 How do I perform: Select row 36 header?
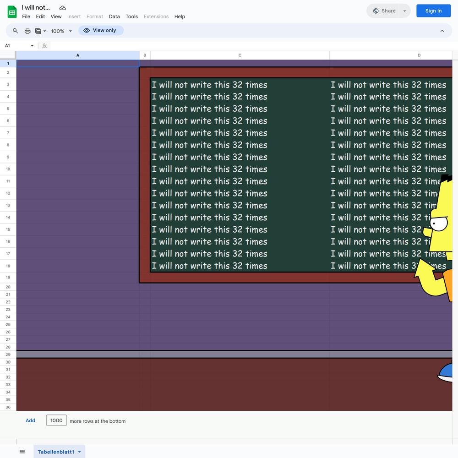(8, 407)
